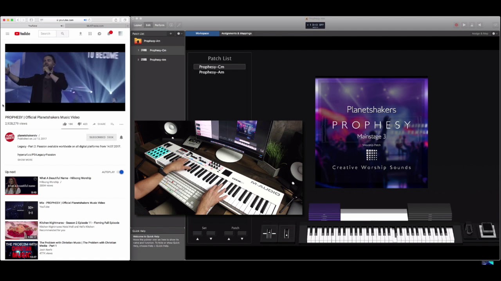
Task: Open the YouTube messages icon
Action: (x=99, y=34)
